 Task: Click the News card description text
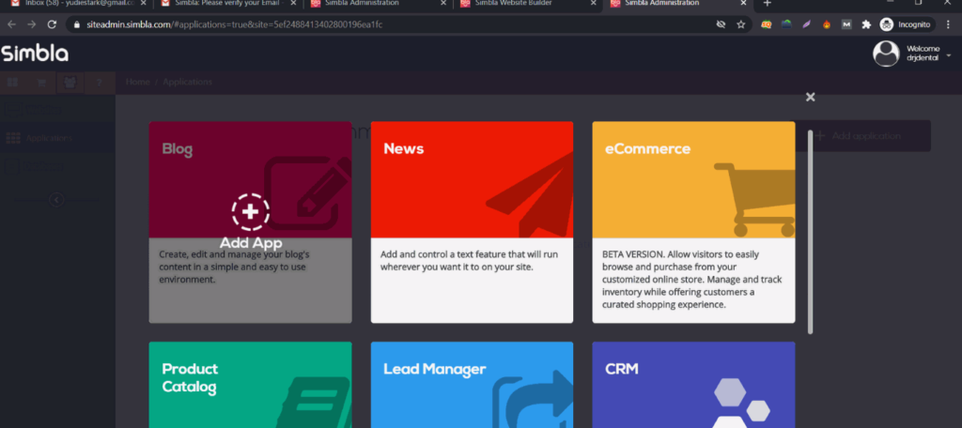pyautogui.click(x=469, y=261)
